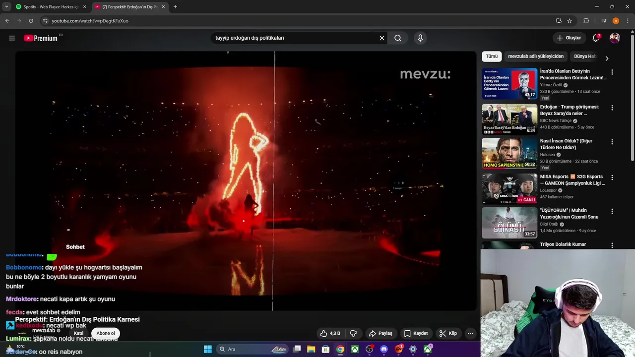Open the YouTube hamburger guide menu
This screenshot has width=635, height=357.
pos(12,38)
